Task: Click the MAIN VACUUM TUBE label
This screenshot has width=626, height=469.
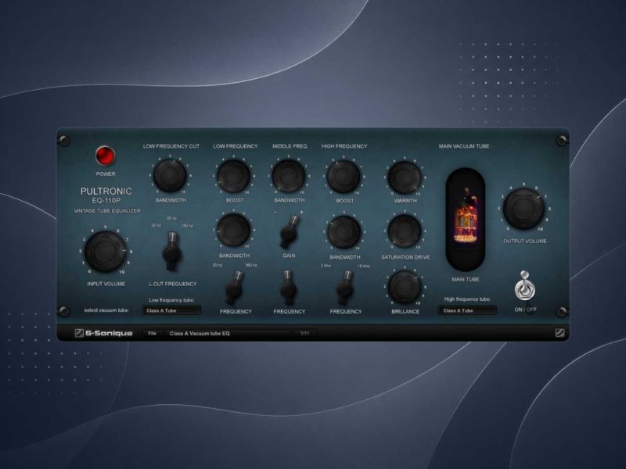Action: 465,146
